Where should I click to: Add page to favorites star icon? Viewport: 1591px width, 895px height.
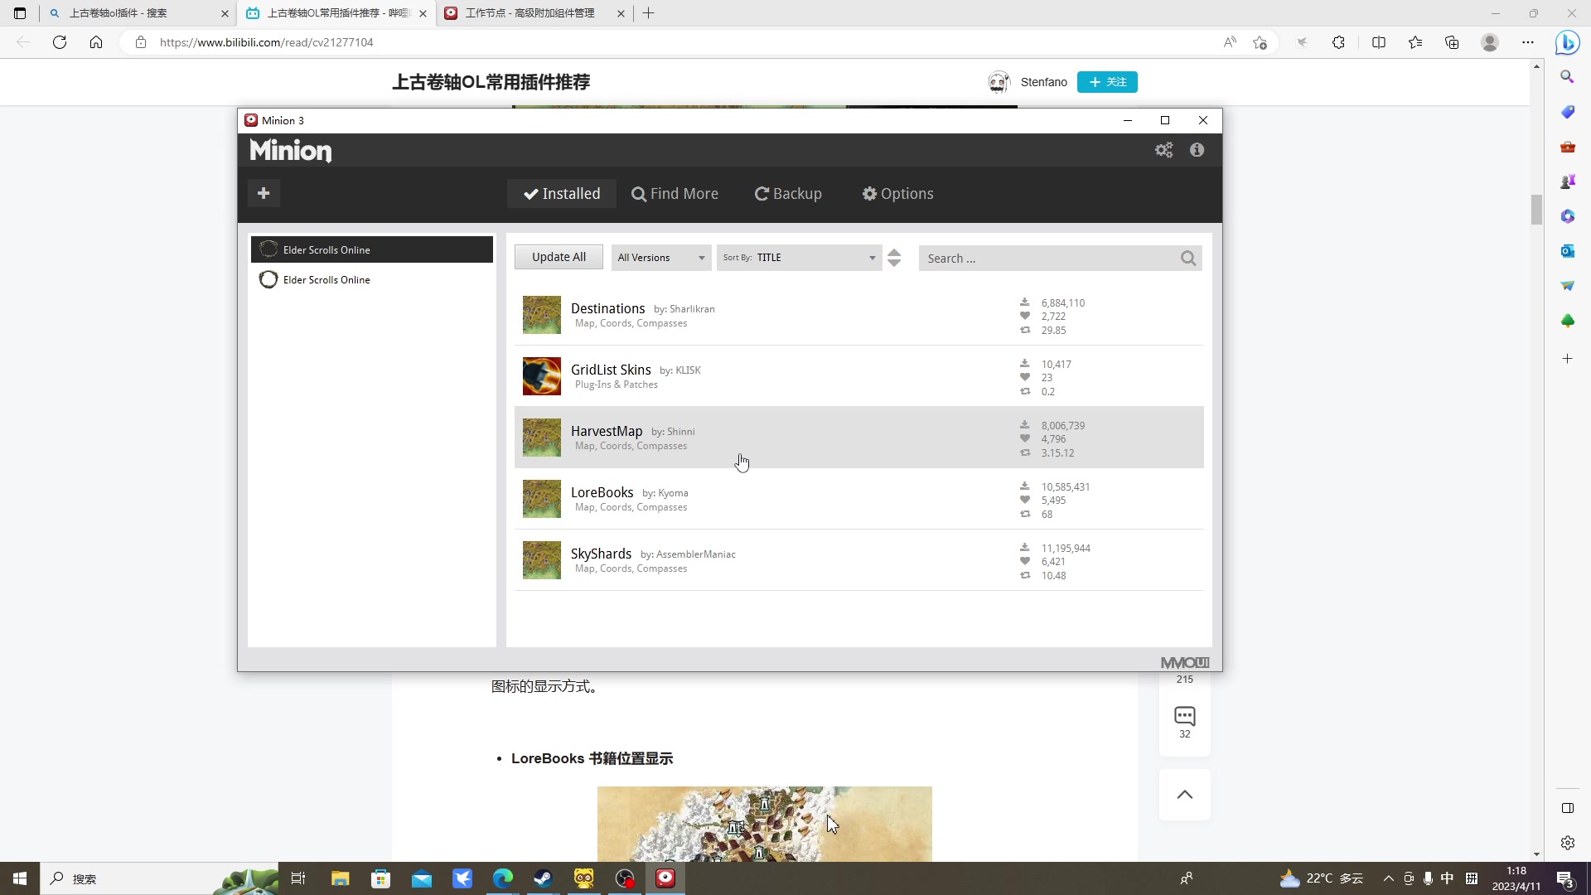click(1260, 42)
